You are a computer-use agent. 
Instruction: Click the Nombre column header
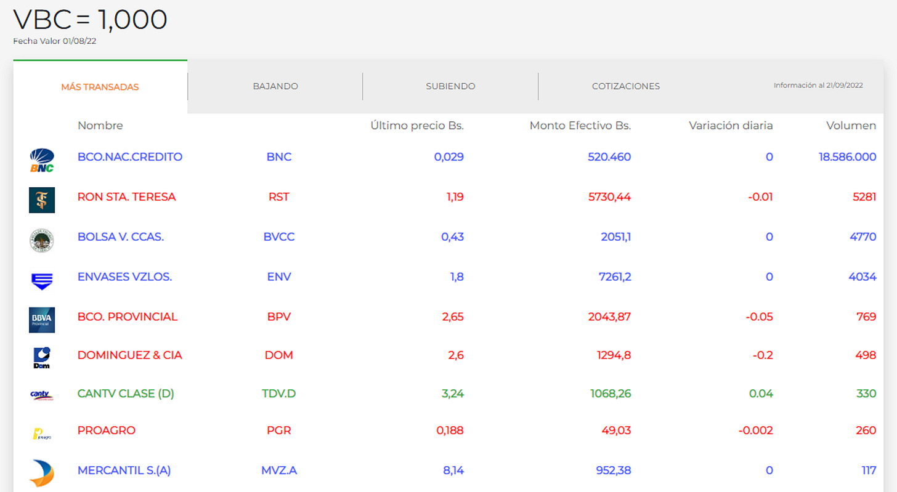(100, 126)
